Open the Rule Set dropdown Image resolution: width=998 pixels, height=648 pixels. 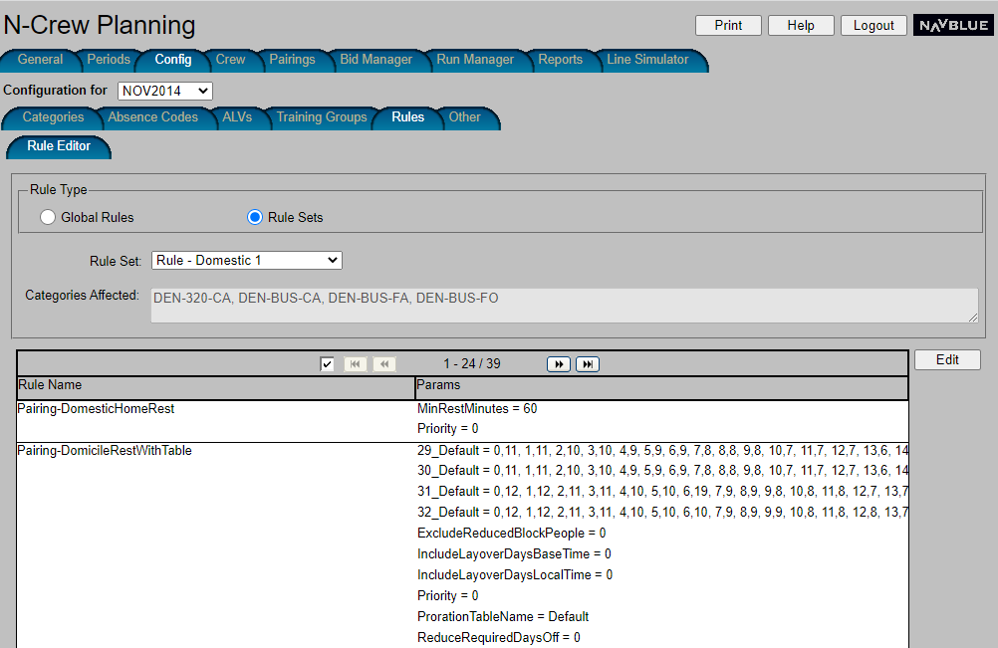click(247, 260)
